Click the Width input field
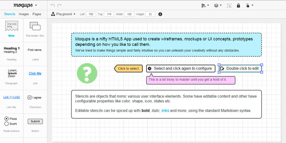This screenshot has width=286, height=143. tap(129, 14)
